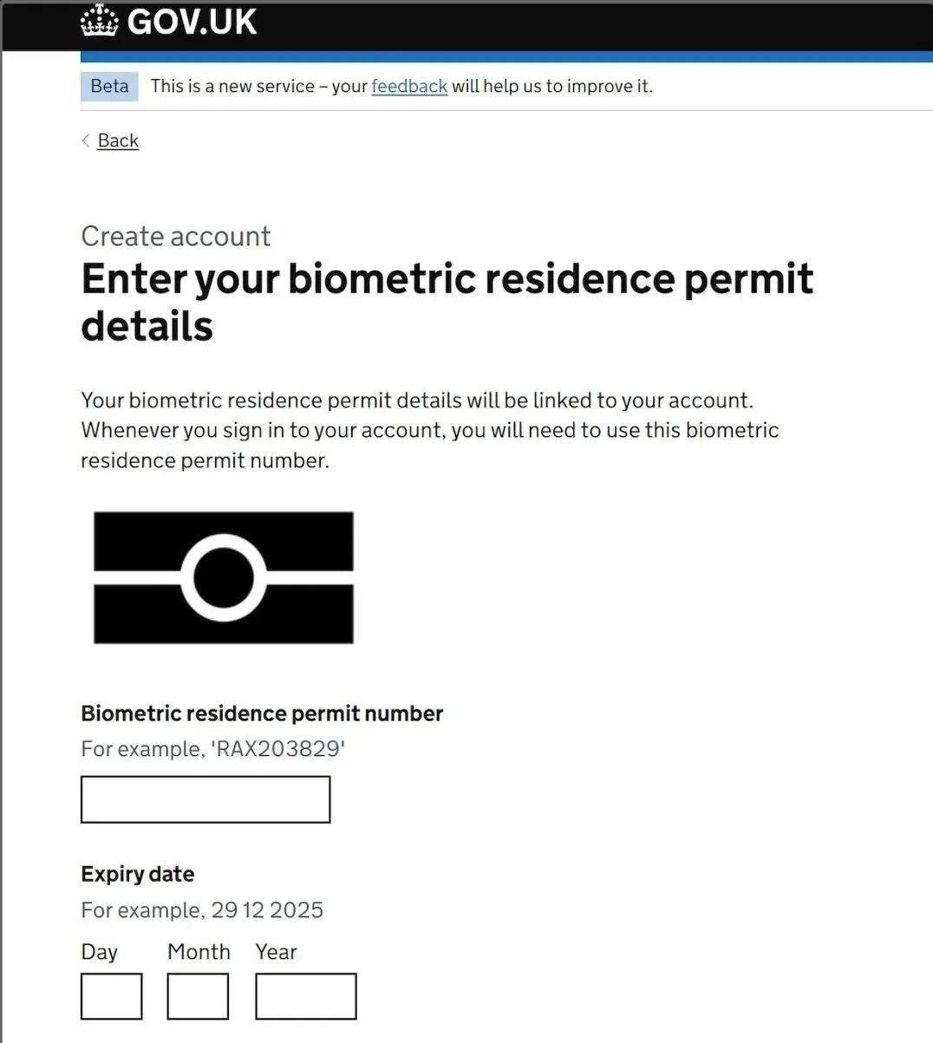Click the 'Biometric residence permit number' label
The width and height of the screenshot is (933, 1043).
[x=262, y=714]
